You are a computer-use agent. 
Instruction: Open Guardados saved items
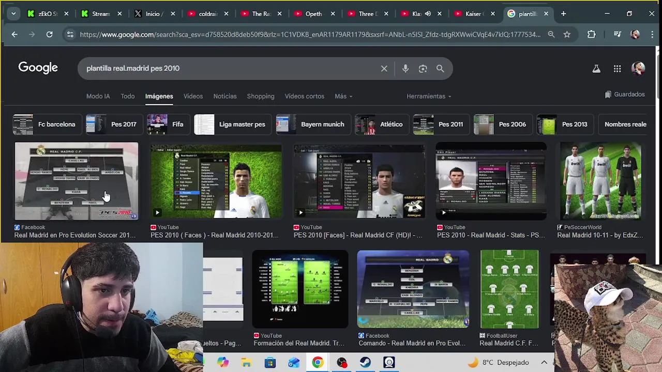[625, 95]
